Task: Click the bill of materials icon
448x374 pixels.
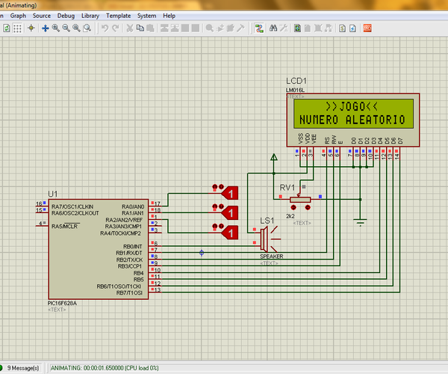Action: coord(343,28)
